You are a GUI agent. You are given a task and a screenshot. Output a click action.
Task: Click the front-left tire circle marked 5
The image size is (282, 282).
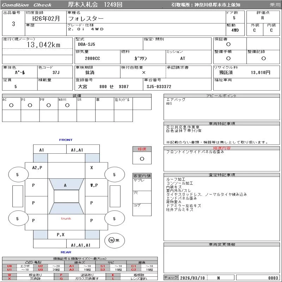[17, 174]
